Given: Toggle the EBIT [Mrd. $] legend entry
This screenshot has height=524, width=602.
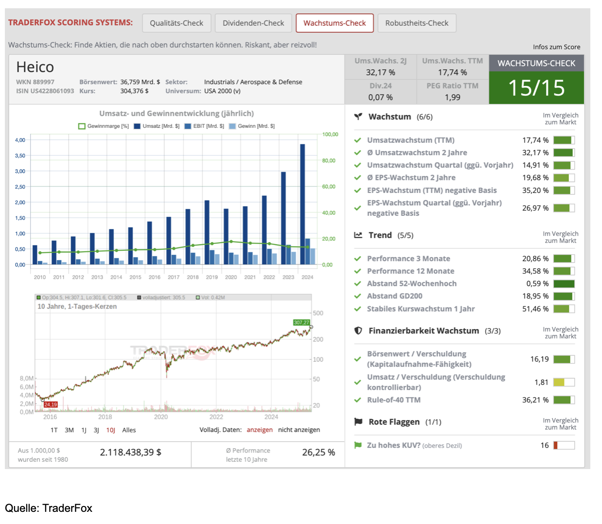Looking at the screenshot, I should click(x=204, y=126).
